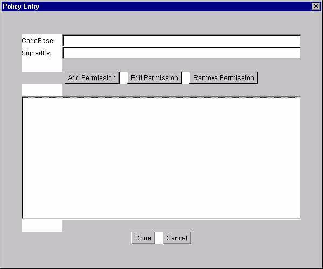Select the empty permissions list box

(161, 158)
